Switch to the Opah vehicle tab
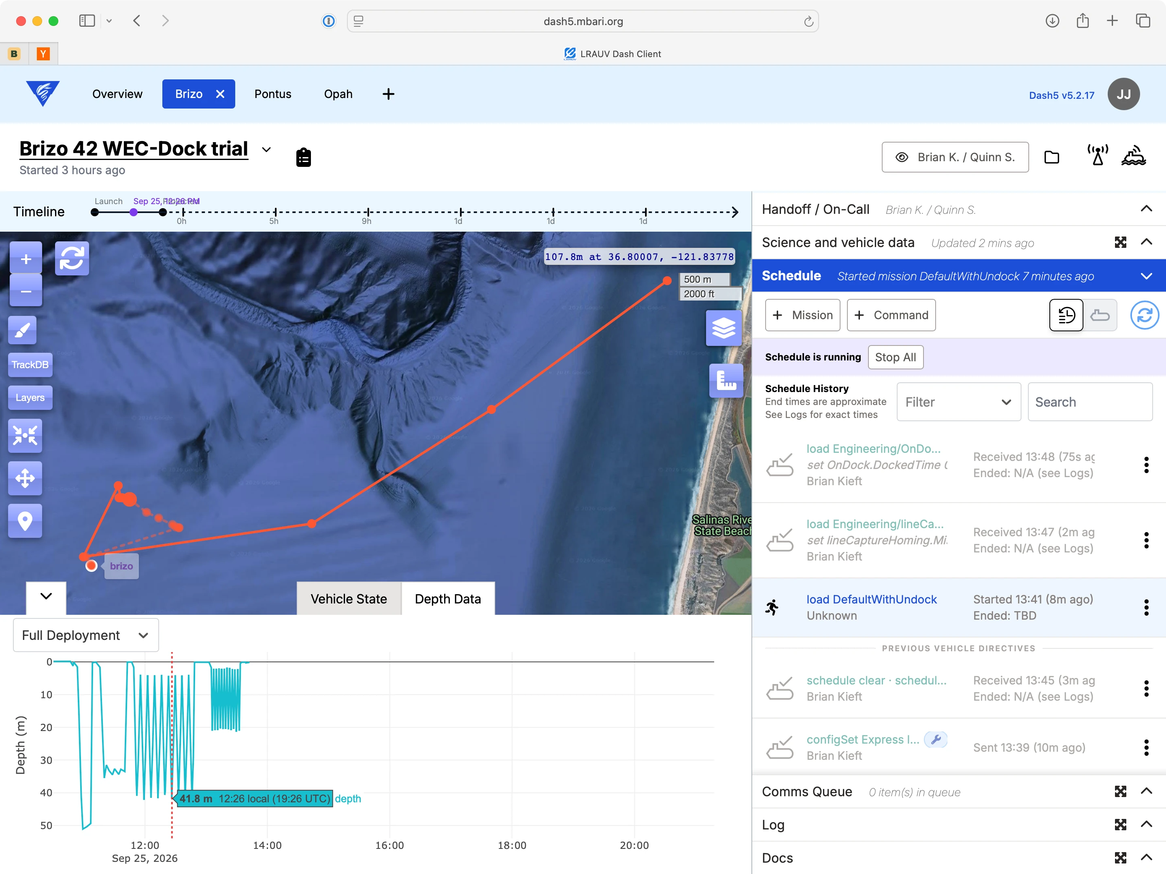The image size is (1166, 874). pyautogui.click(x=338, y=94)
